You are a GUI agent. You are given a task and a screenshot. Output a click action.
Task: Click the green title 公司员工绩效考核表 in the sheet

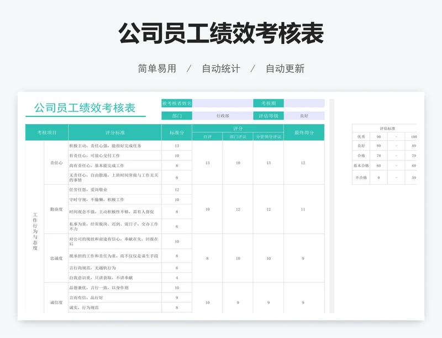[x=85, y=108]
